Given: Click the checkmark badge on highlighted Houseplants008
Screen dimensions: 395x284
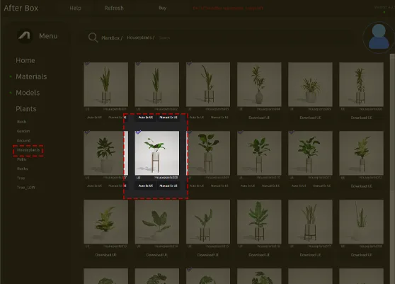Looking at the screenshot, I should tap(138, 132).
